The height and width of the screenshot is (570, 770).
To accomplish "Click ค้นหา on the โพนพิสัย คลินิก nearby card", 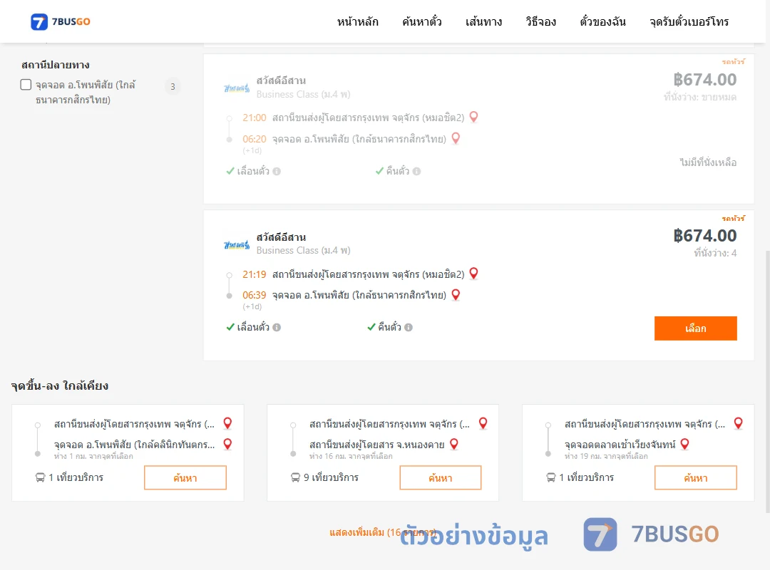I will 185,477.
